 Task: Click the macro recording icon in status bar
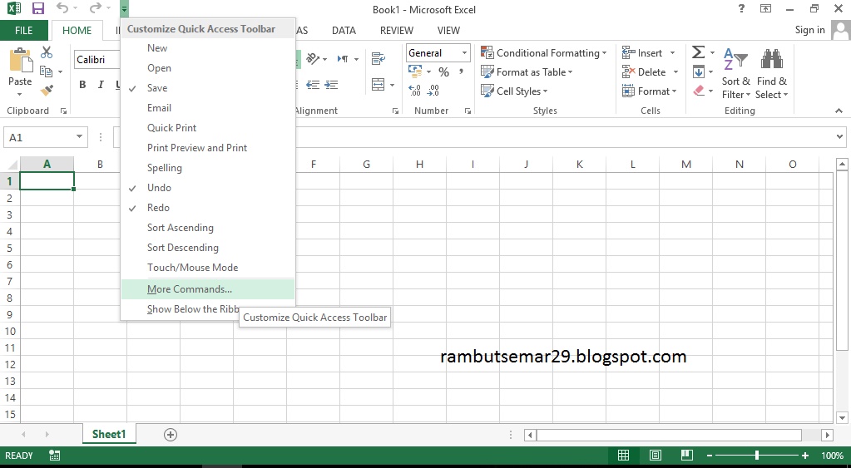tap(54, 456)
